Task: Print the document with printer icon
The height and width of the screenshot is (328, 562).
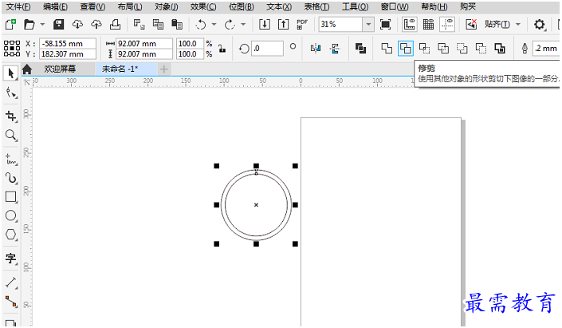Action: coord(115,25)
